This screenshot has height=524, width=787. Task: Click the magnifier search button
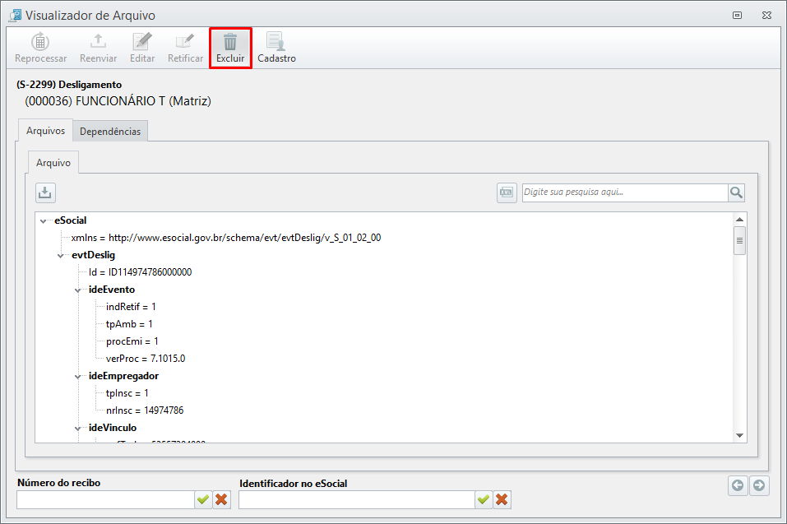(x=736, y=192)
